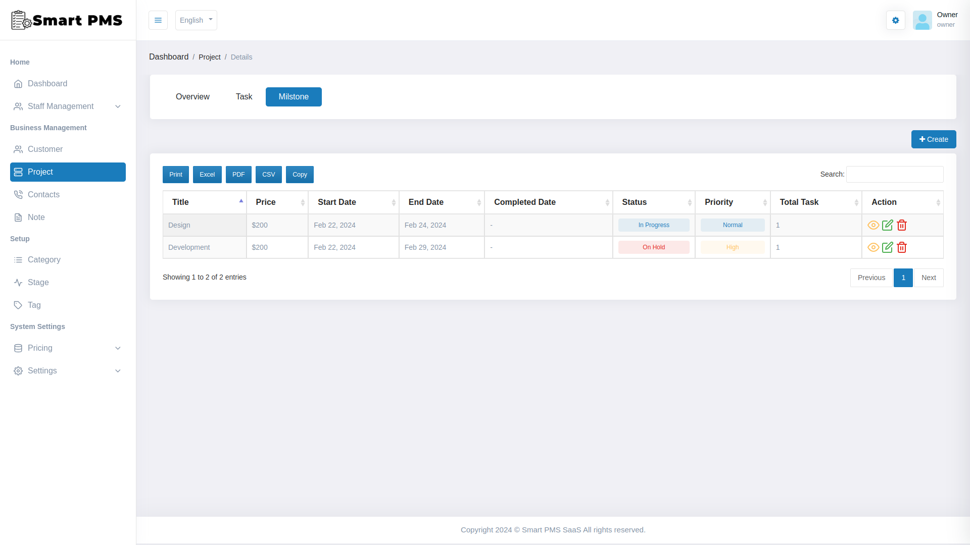Click the Note document icon in sidebar
This screenshot has height=545, width=970.
pyautogui.click(x=18, y=217)
